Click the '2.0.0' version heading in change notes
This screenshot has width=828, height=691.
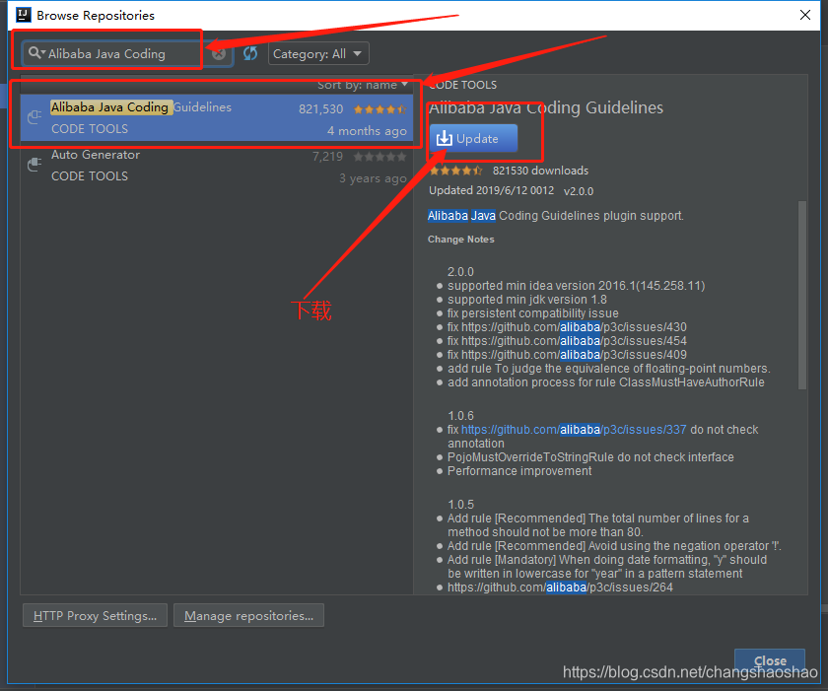(x=460, y=271)
